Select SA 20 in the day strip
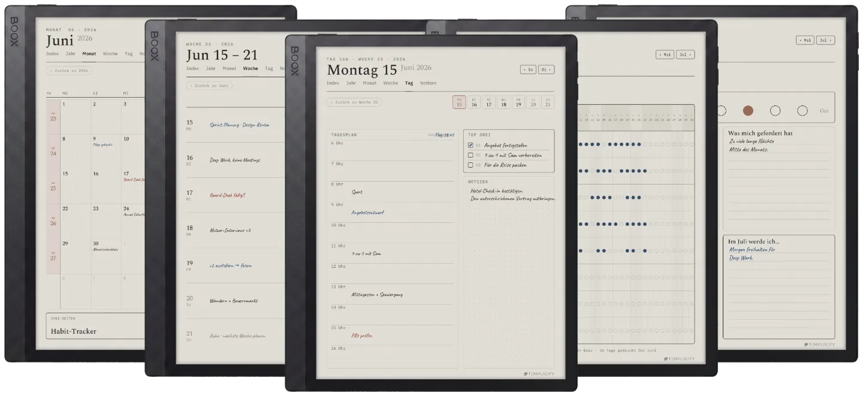 click(x=533, y=102)
